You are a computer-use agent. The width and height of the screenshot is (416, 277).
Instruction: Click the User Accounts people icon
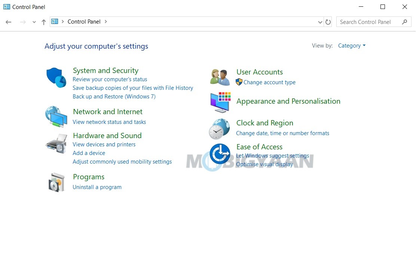point(219,76)
